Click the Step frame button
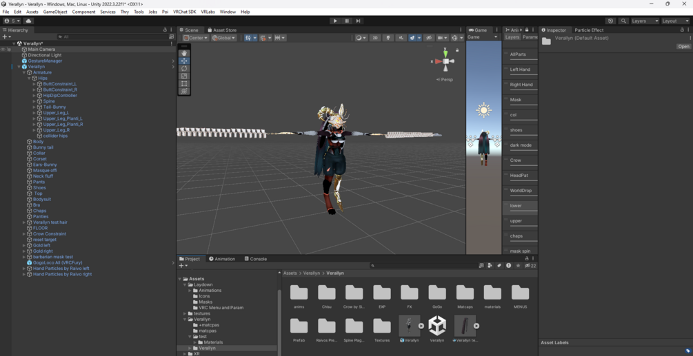The width and height of the screenshot is (693, 356). point(358,21)
